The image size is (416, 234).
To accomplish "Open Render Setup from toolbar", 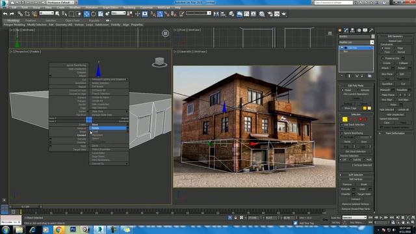I will click(x=270, y=14).
